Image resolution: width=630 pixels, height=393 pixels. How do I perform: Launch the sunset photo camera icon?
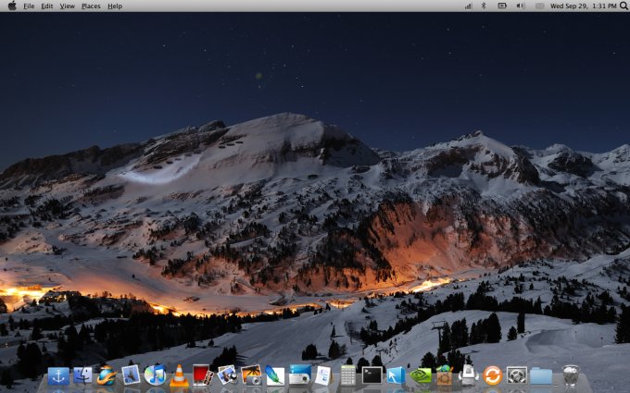(x=251, y=375)
